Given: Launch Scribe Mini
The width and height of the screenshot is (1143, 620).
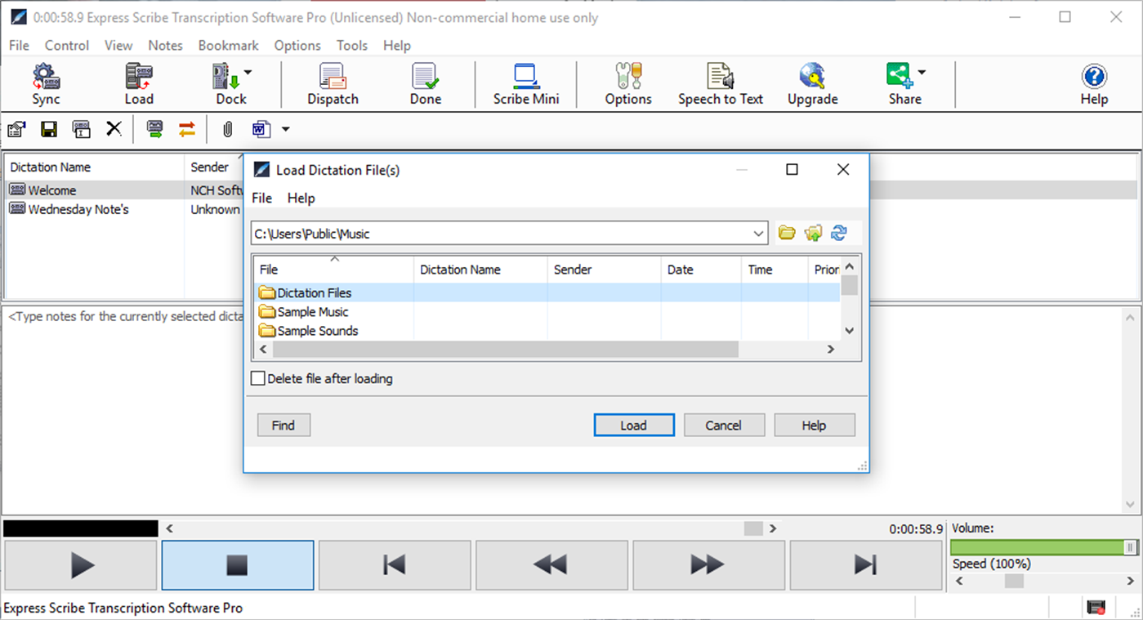Looking at the screenshot, I should 525,84.
